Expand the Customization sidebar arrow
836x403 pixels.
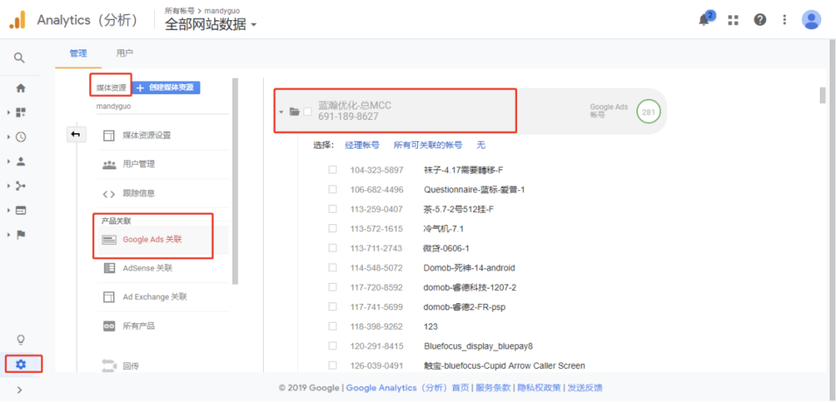(x=9, y=112)
